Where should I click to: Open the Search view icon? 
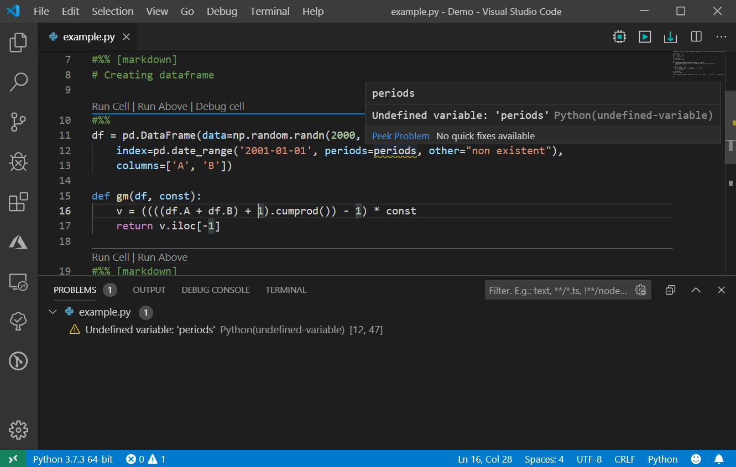pos(18,82)
